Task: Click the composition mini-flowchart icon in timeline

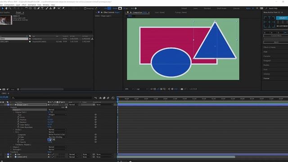Action: (x=95, y=98)
